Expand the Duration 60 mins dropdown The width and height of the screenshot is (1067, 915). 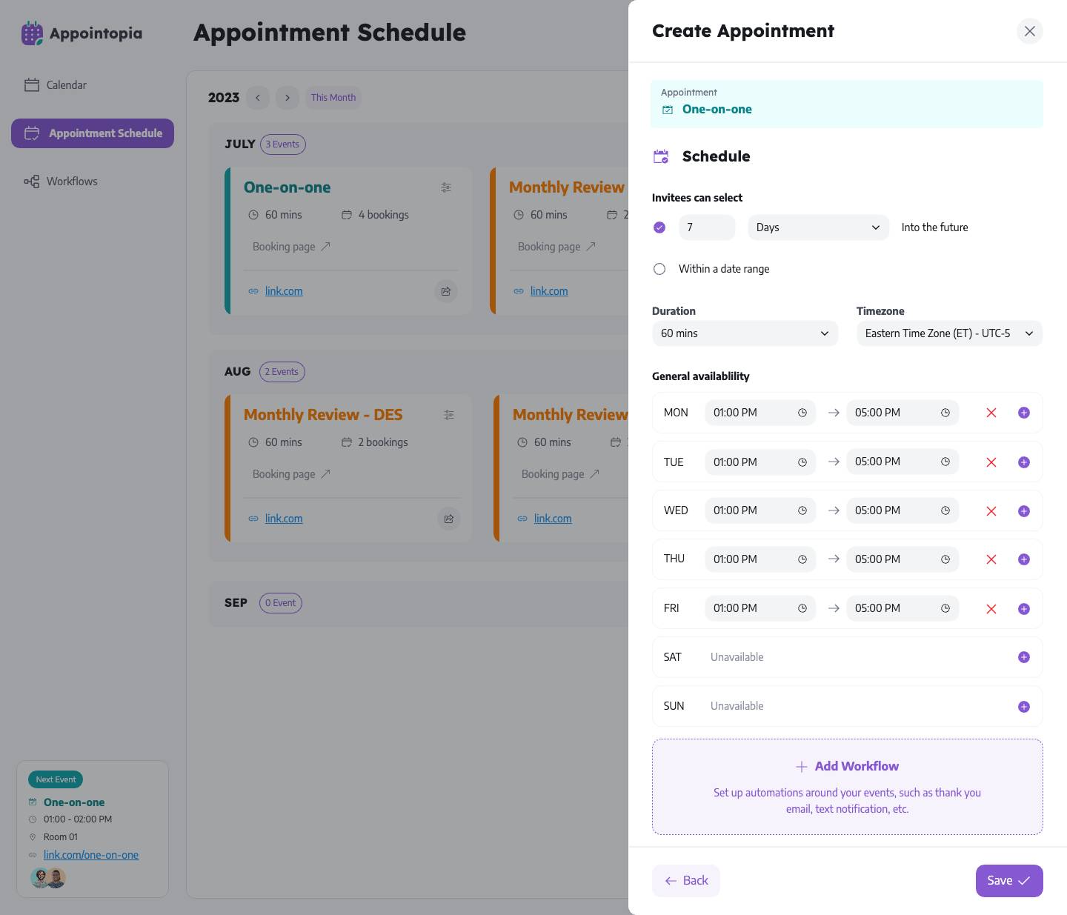pyautogui.click(x=745, y=333)
